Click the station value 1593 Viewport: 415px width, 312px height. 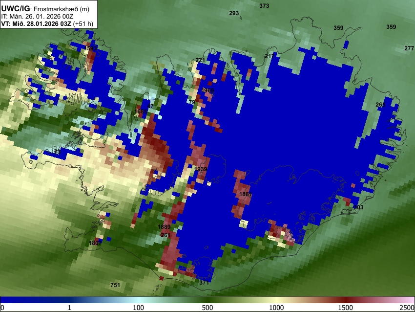tap(91, 48)
